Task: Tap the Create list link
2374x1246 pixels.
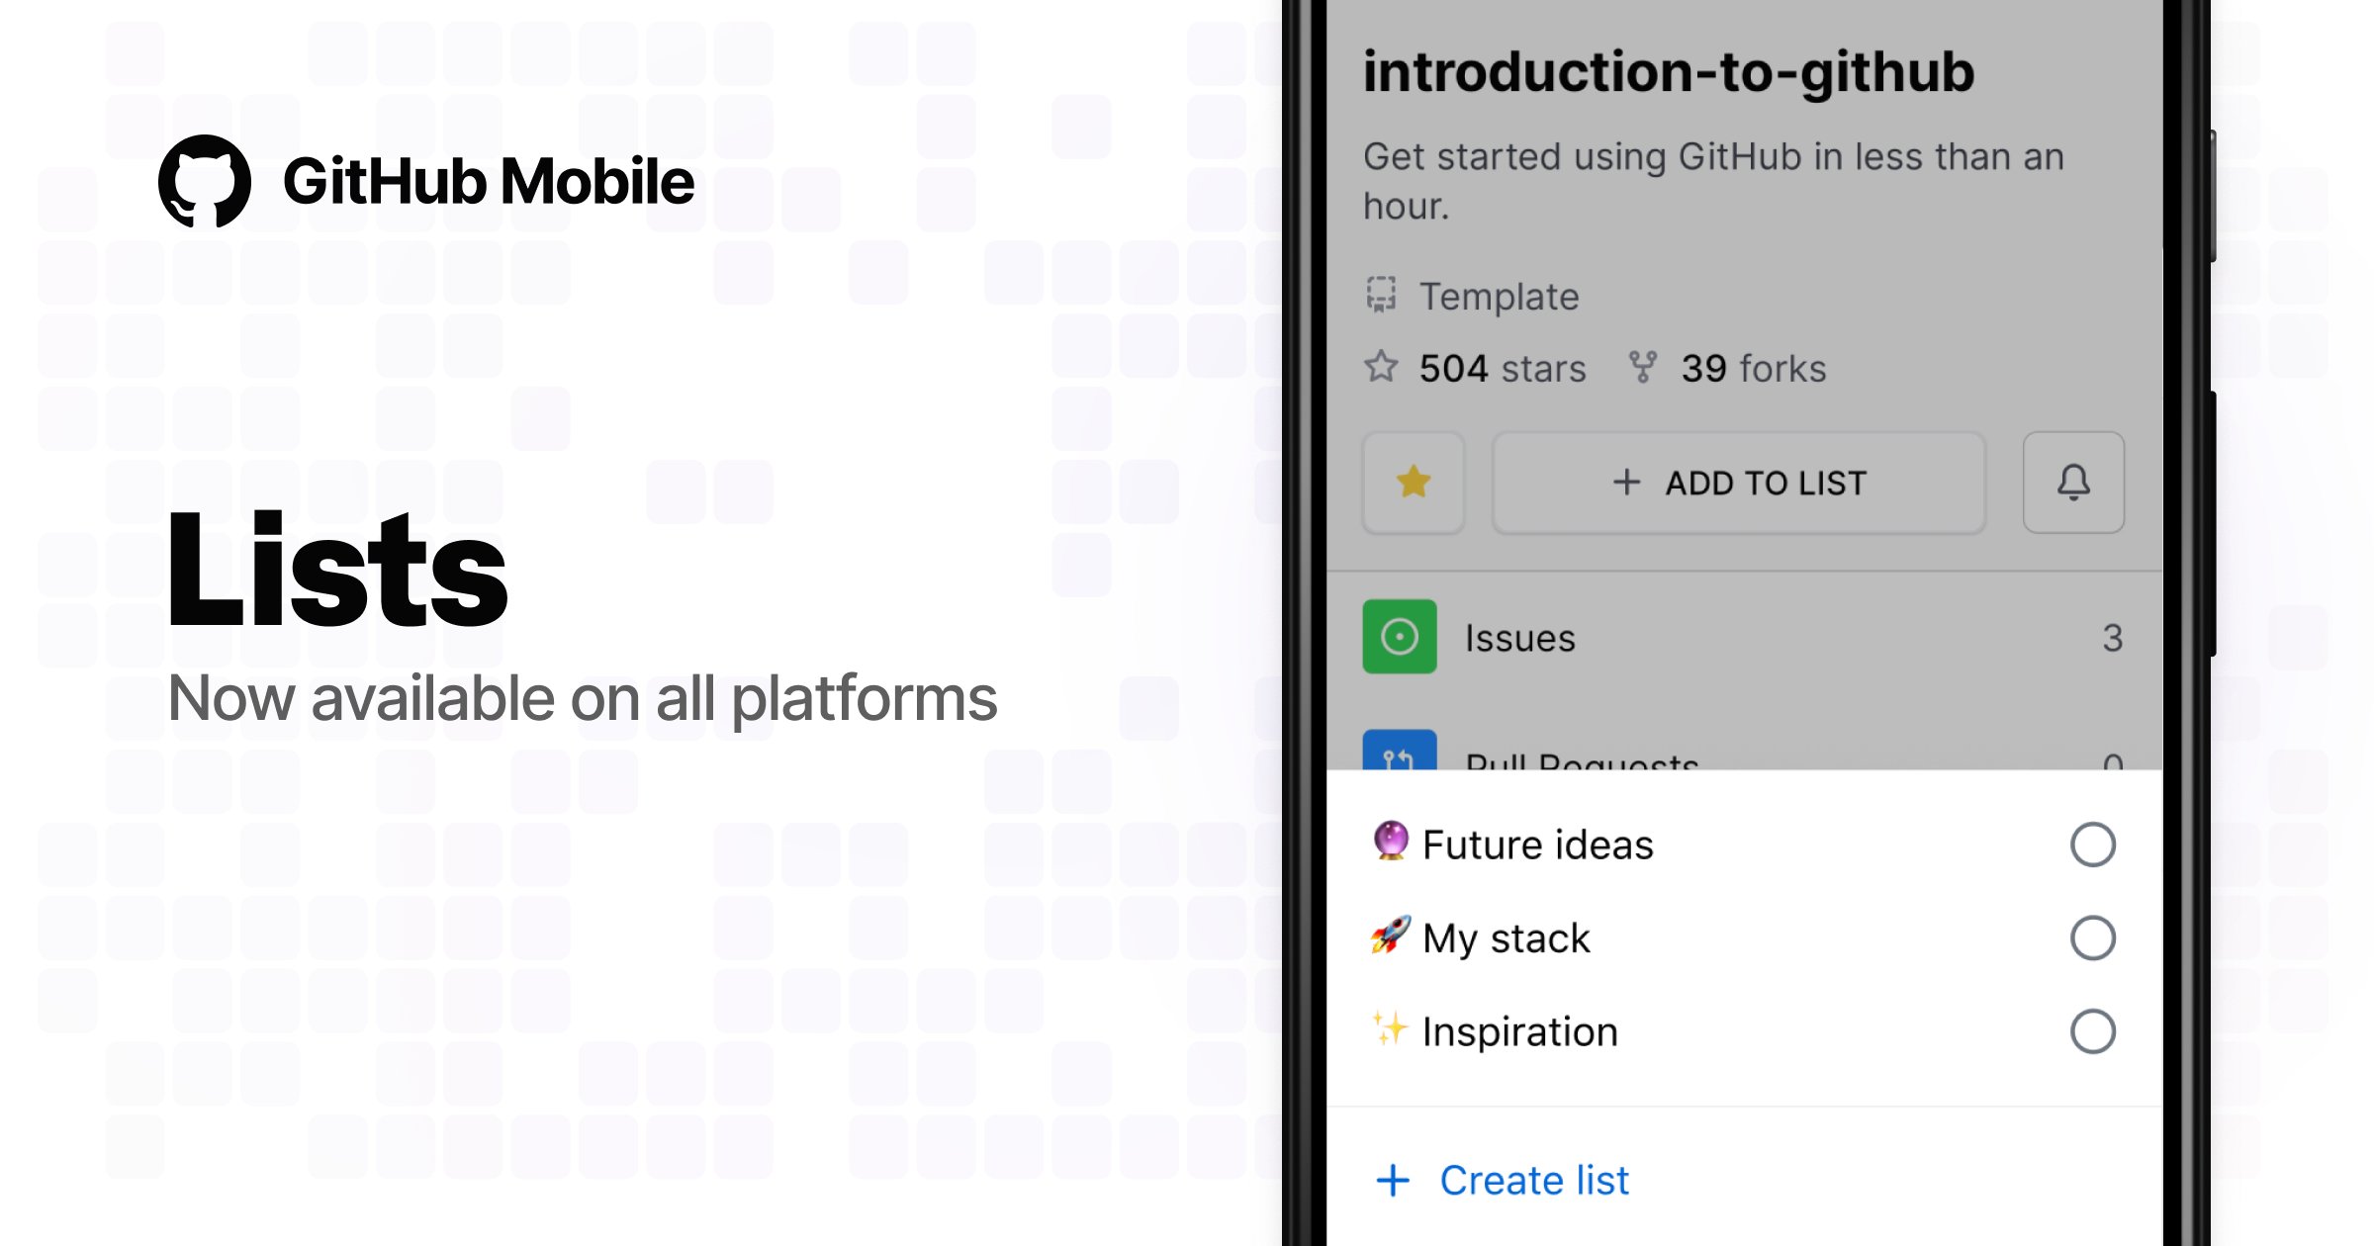Action: (x=1532, y=1180)
